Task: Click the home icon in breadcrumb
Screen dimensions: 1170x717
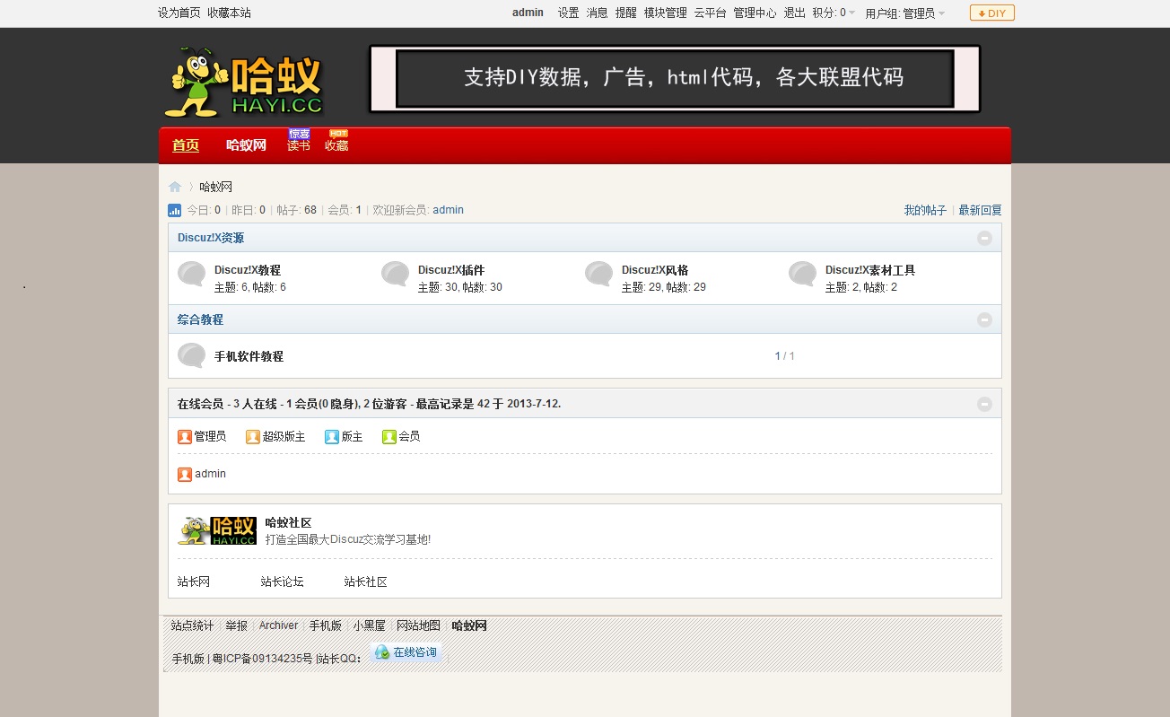Action: click(175, 187)
